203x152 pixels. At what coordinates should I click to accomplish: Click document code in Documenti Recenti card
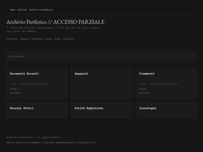coord(29,84)
